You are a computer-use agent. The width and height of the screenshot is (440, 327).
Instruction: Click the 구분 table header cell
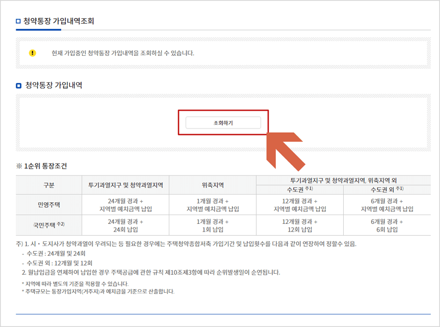pyautogui.click(x=49, y=185)
